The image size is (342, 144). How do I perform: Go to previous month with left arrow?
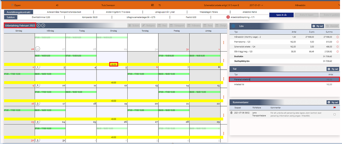tap(39, 26)
